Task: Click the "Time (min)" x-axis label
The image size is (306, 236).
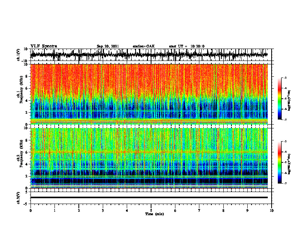Action: 155,214
